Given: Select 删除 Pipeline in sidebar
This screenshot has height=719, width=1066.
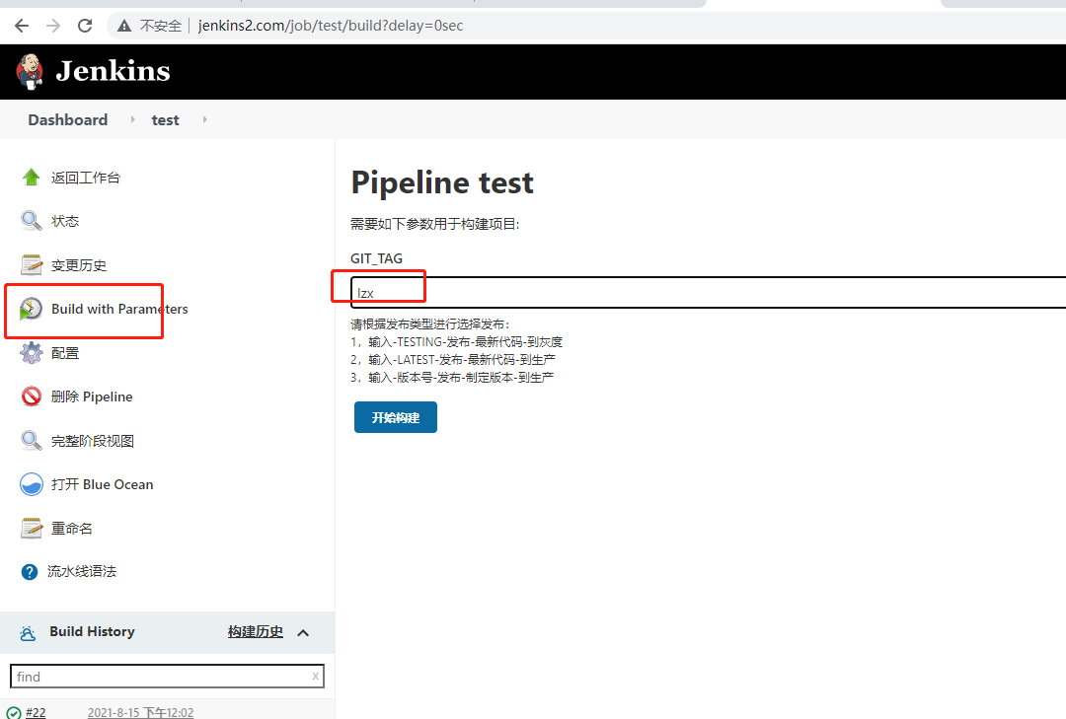Looking at the screenshot, I should click(x=92, y=396).
